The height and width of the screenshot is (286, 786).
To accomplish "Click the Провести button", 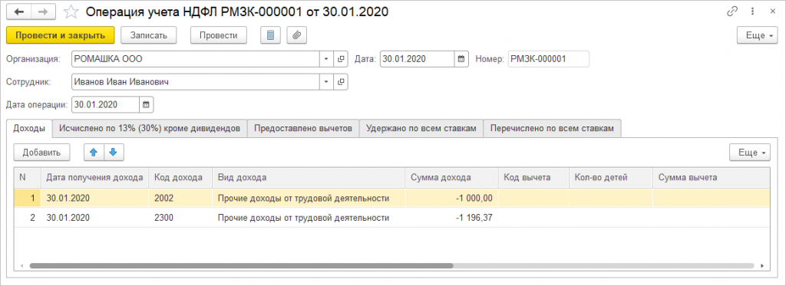I will point(219,35).
